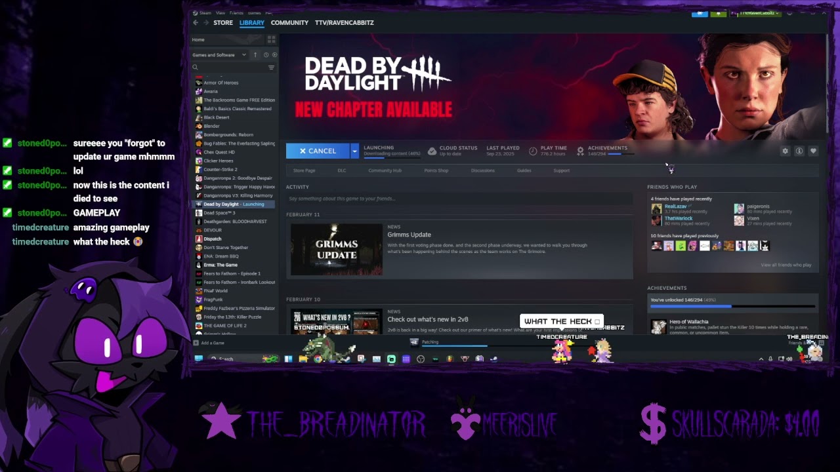Select Deathgarden: BLOODHARVEST in library
Image resolution: width=840 pixels, height=472 pixels.
coord(236,222)
